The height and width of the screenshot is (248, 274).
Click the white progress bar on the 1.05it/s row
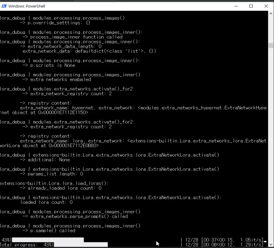pyautogui.click(x=48, y=240)
